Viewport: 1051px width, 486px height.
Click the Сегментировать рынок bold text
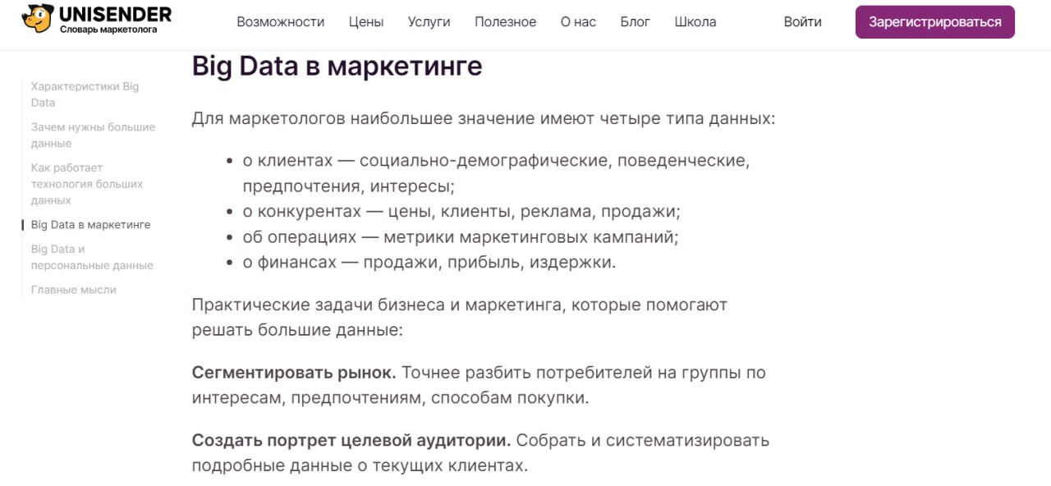tap(294, 373)
